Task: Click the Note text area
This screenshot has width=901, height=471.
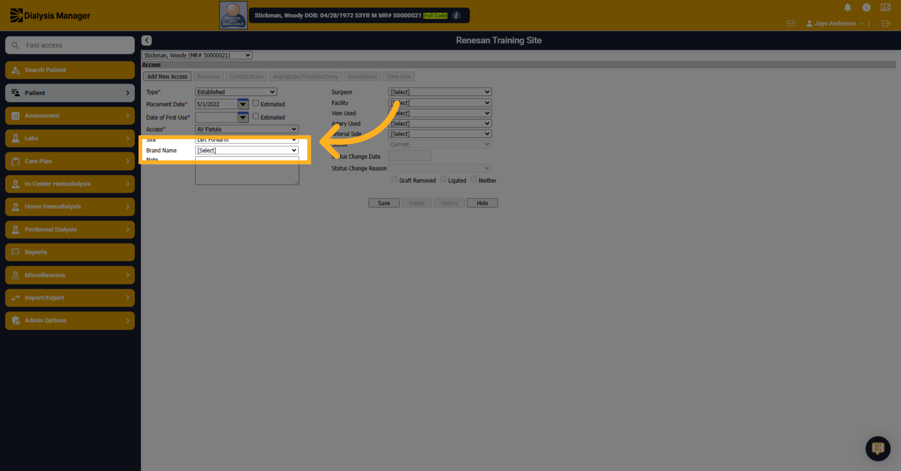Action: [247, 170]
